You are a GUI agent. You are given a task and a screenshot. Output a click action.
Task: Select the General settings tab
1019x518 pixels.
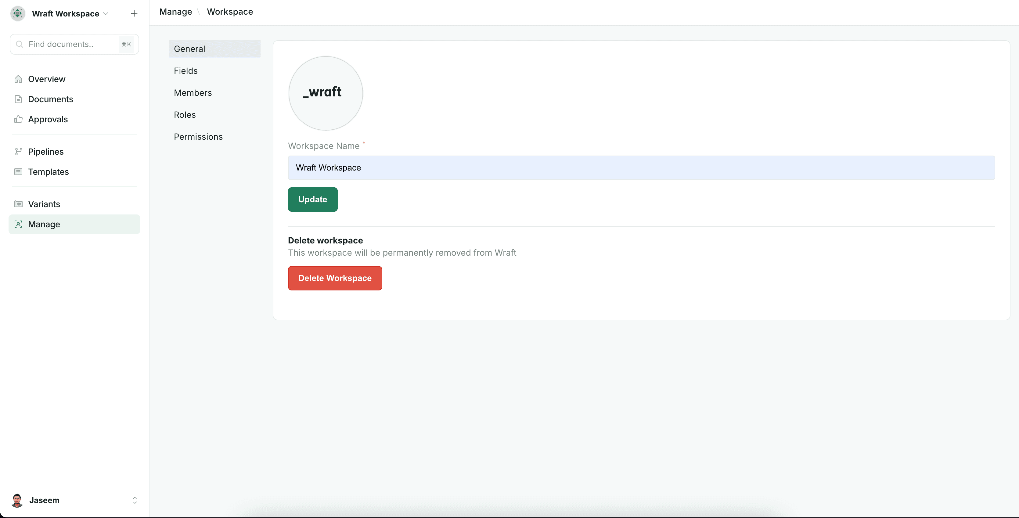(214, 49)
